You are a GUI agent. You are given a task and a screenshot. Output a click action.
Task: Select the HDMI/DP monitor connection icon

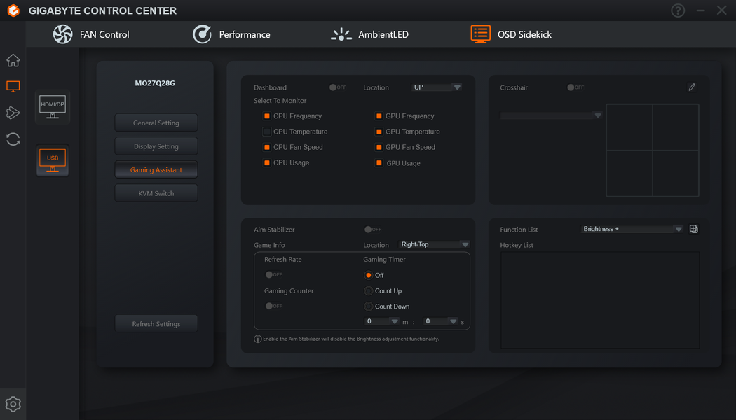[x=53, y=107]
